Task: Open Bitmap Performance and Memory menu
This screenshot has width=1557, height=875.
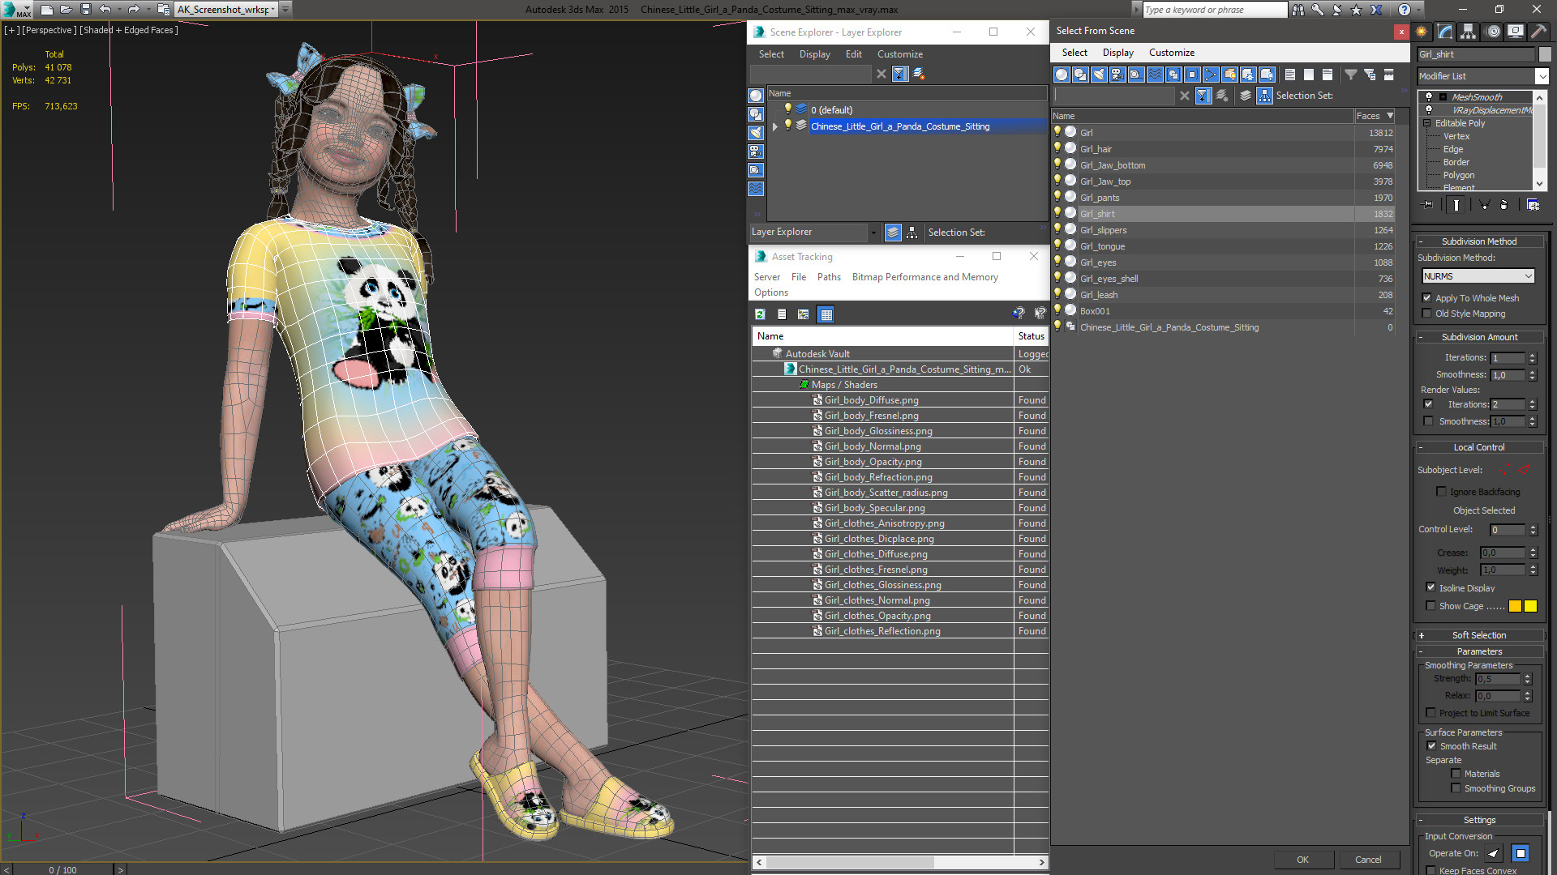Action: pos(924,277)
